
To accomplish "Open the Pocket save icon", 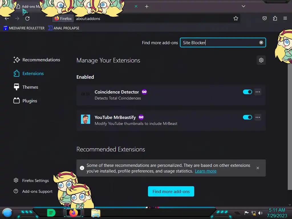I will tap(264, 18).
